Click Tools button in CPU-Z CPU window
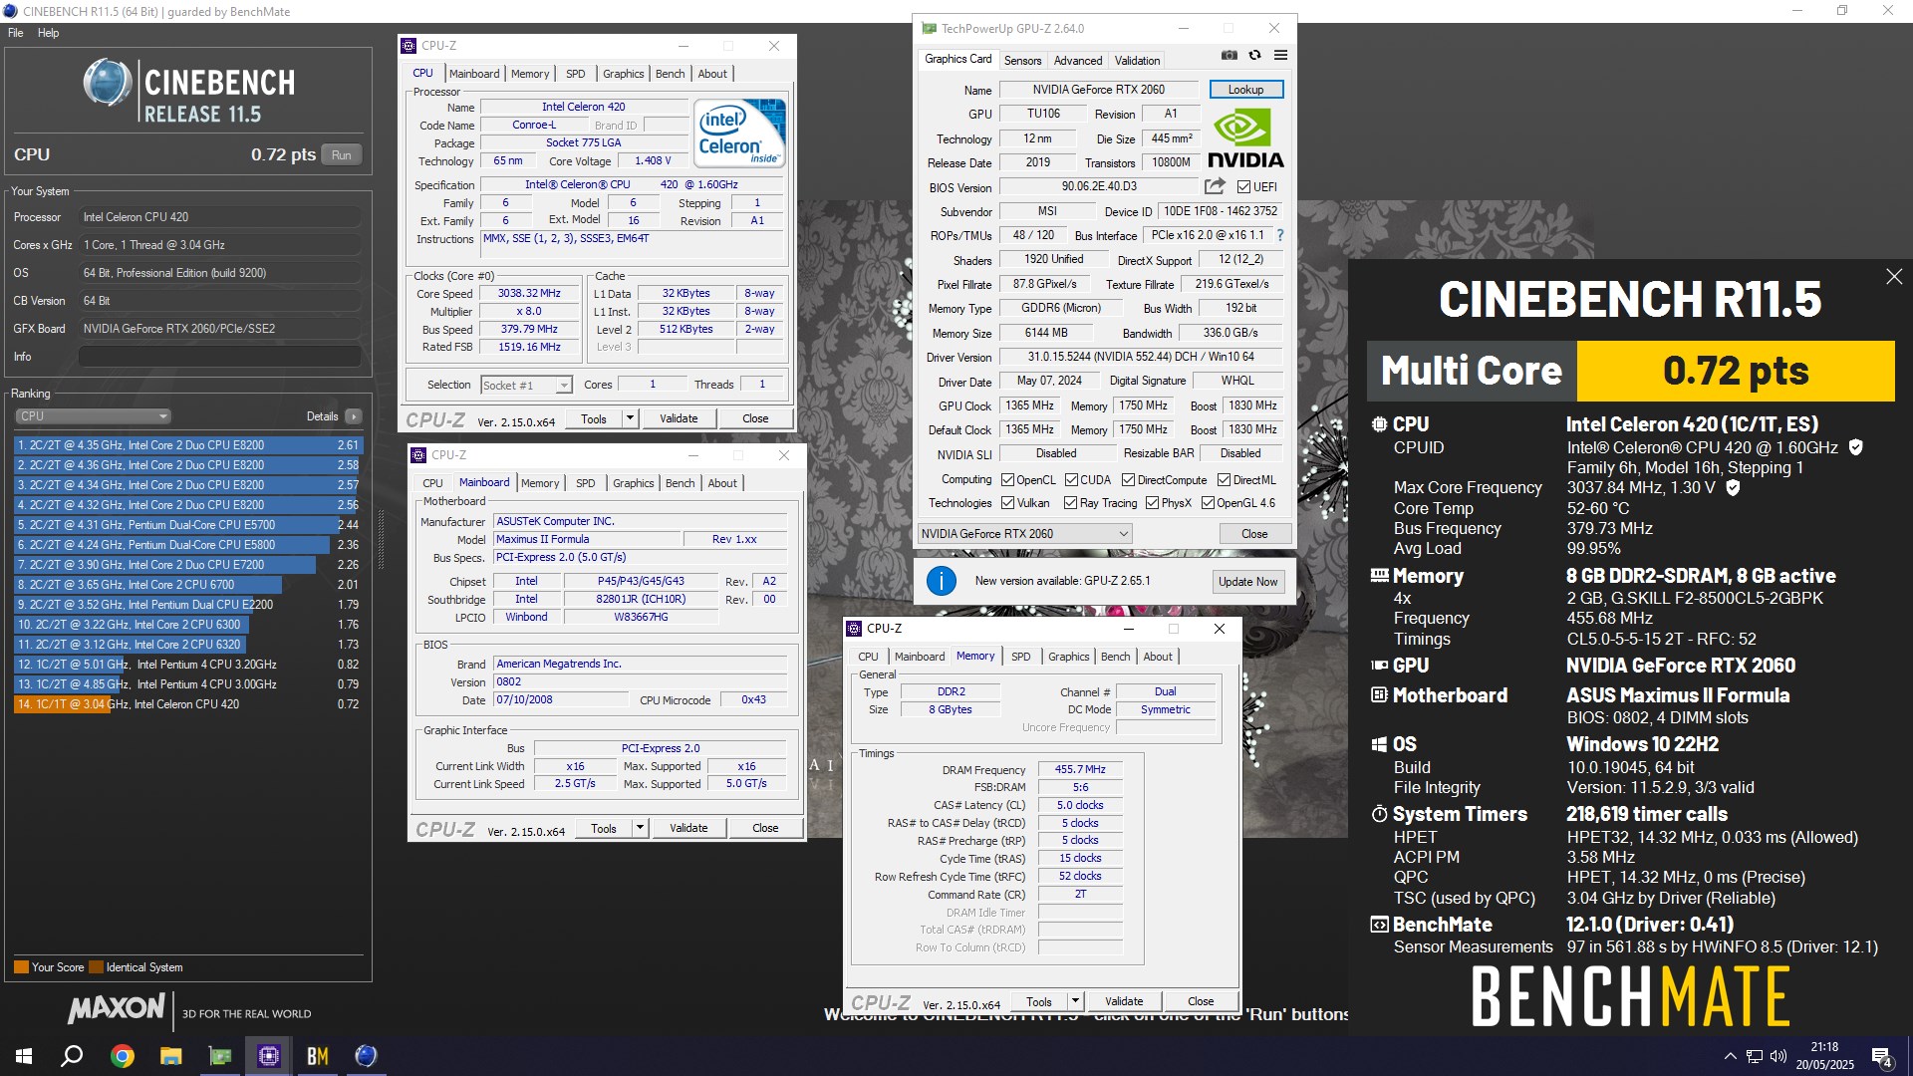Screen dimensions: 1913x1076 click(594, 418)
